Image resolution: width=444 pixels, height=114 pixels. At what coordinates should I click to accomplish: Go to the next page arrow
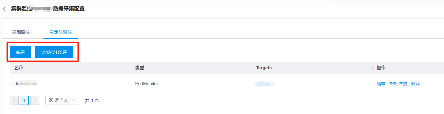(35, 100)
